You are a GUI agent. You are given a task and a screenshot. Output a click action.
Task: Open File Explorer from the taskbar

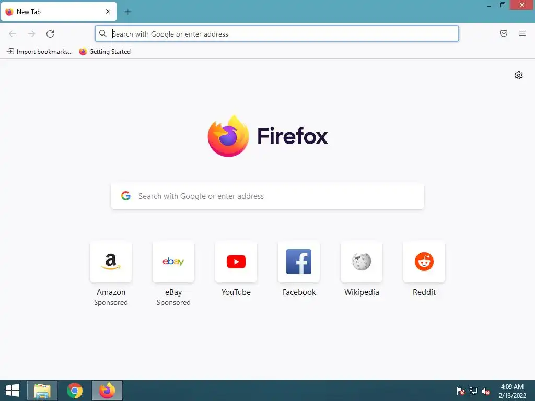coord(42,391)
